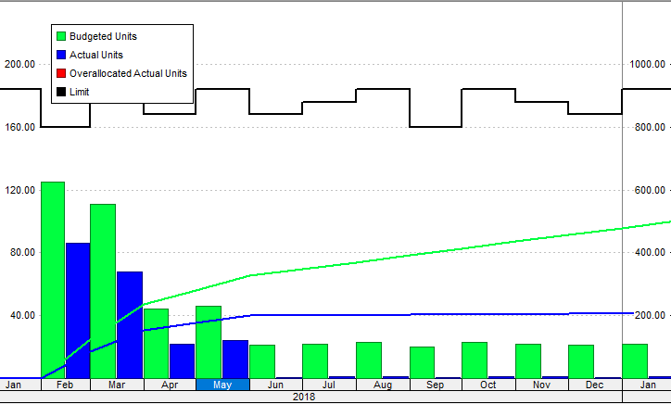Click the red Overallocated Actual Units swatch
The height and width of the screenshot is (404, 671).
61,73
